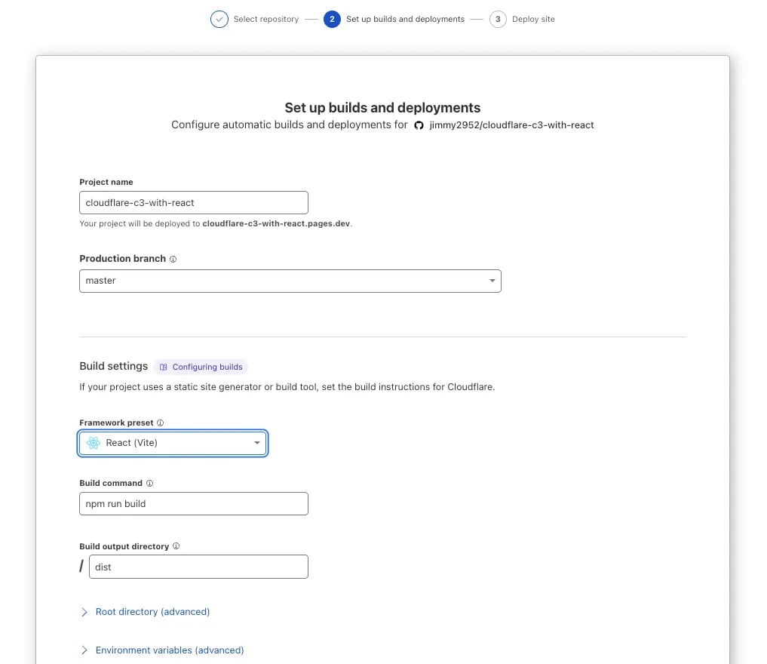The height and width of the screenshot is (664, 767).
Task: Click inside the Project name input field
Action: coord(193,202)
